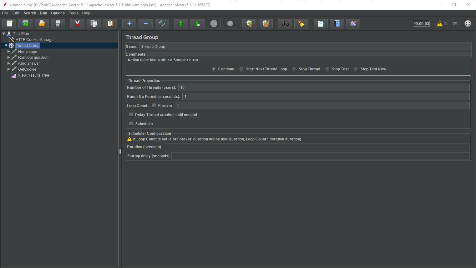Click the Clear All results icon
Screen dimensions: 476x268
[x=266, y=23]
